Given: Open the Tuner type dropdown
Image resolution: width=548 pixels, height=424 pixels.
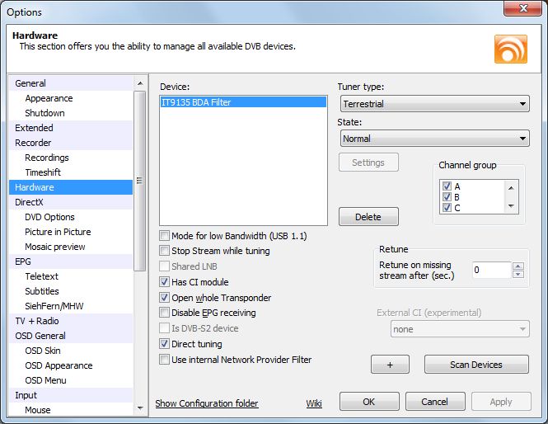Looking at the screenshot, I should (x=433, y=104).
